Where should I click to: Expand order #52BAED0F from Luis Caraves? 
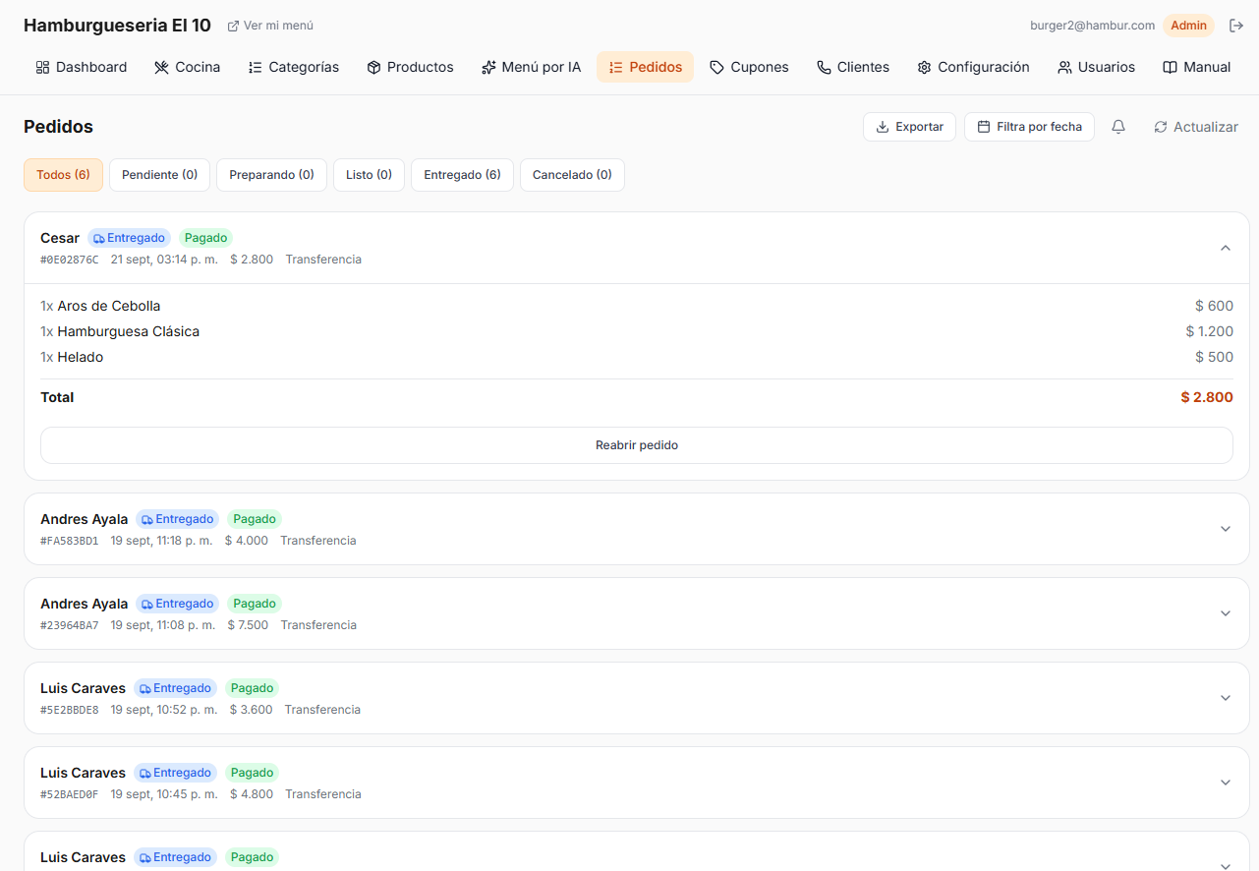click(1226, 783)
